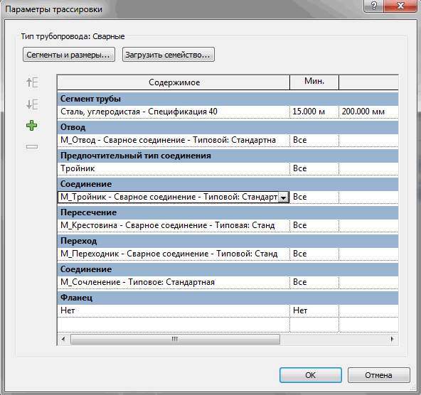Image resolution: width=421 pixels, height=395 pixels.
Task: Select the 15.000 м minimum size cell
Action: coord(314,112)
